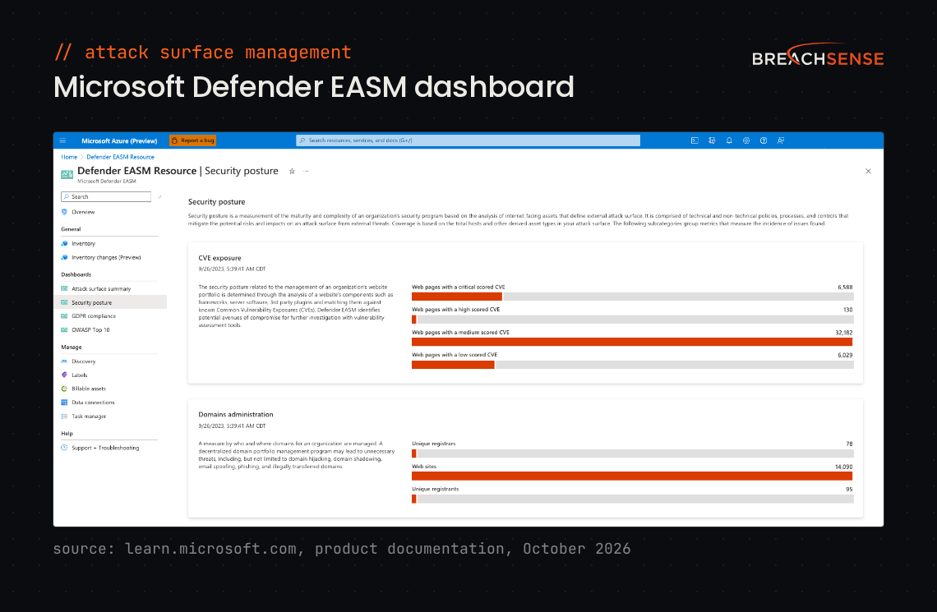
Task: Open Support + Troubleshooting
Action: [x=105, y=448]
